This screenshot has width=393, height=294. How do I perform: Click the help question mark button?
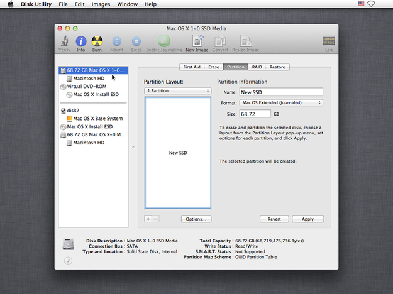[x=68, y=261]
